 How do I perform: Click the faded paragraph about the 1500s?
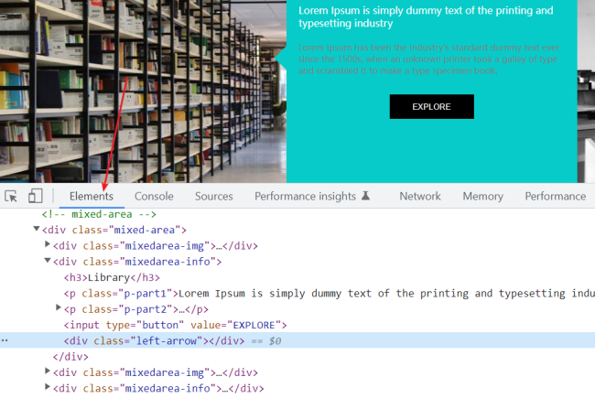coord(428,59)
